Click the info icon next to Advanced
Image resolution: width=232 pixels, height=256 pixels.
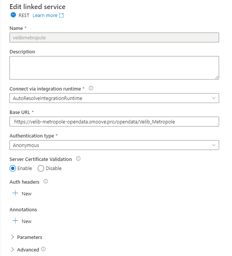(43, 249)
